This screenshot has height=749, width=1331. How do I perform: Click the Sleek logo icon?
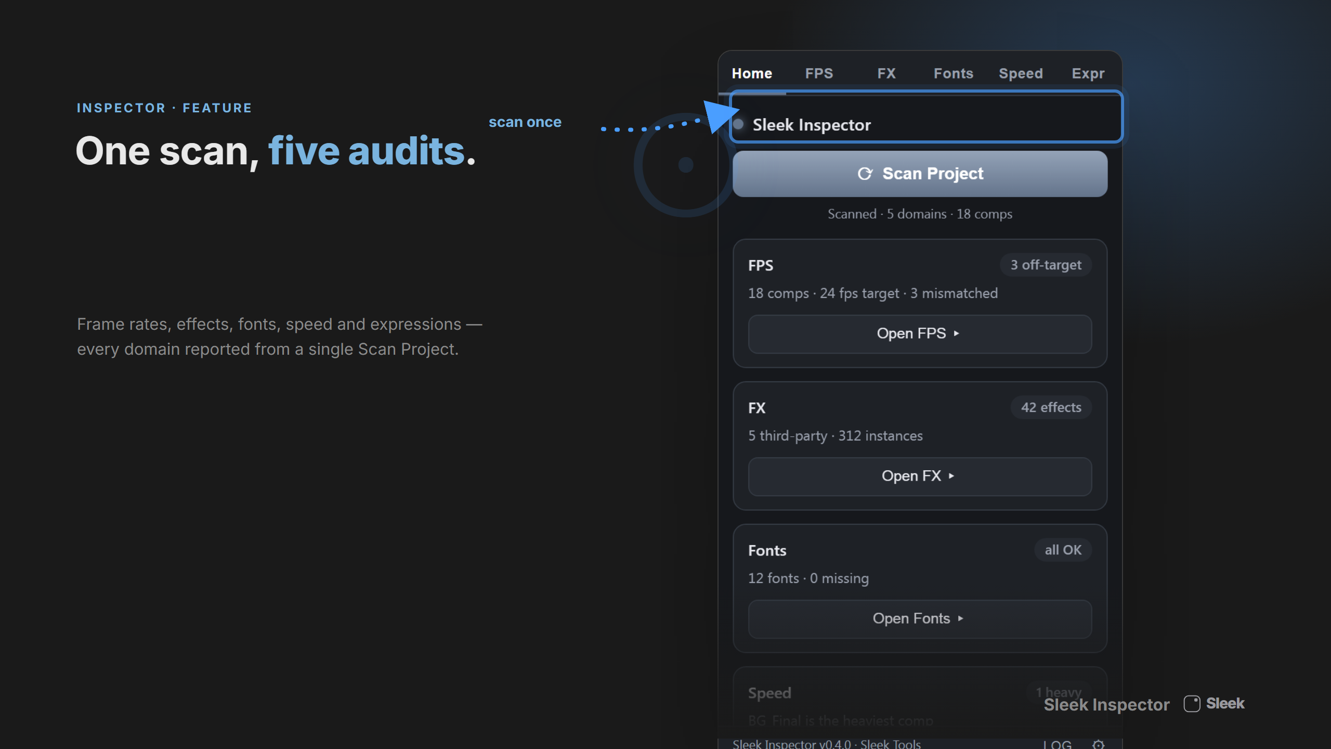coord(1192,704)
